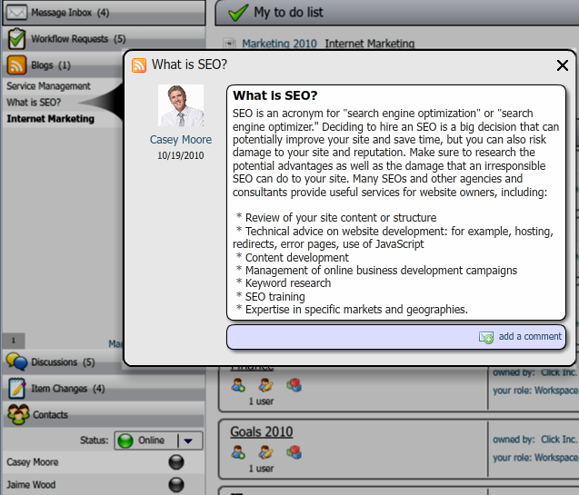This screenshot has width=579, height=495.
Task: Open the Goals 2010 workspace link
Action: pos(261,431)
